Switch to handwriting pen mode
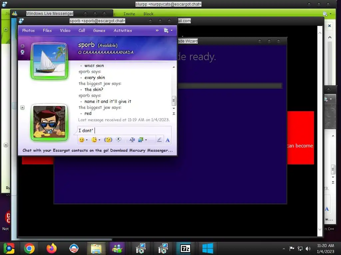This screenshot has width=341, height=255. (x=159, y=140)
